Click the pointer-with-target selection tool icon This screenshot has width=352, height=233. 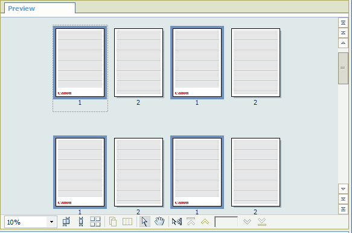[x=177, y=222]
